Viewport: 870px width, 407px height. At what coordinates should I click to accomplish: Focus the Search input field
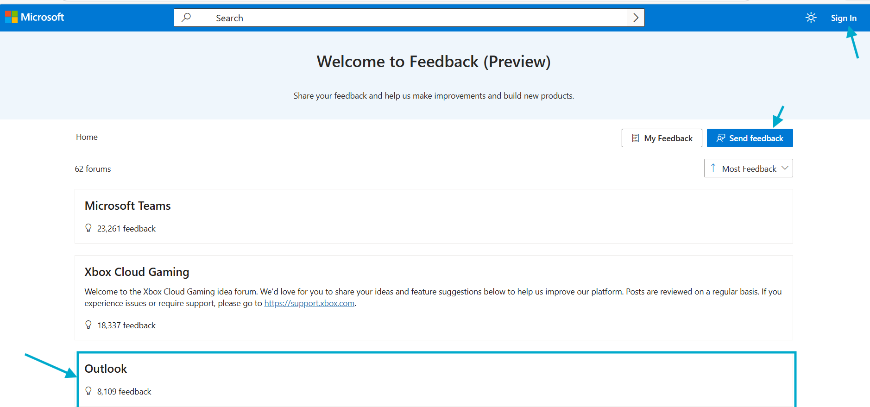pos(409,18)
